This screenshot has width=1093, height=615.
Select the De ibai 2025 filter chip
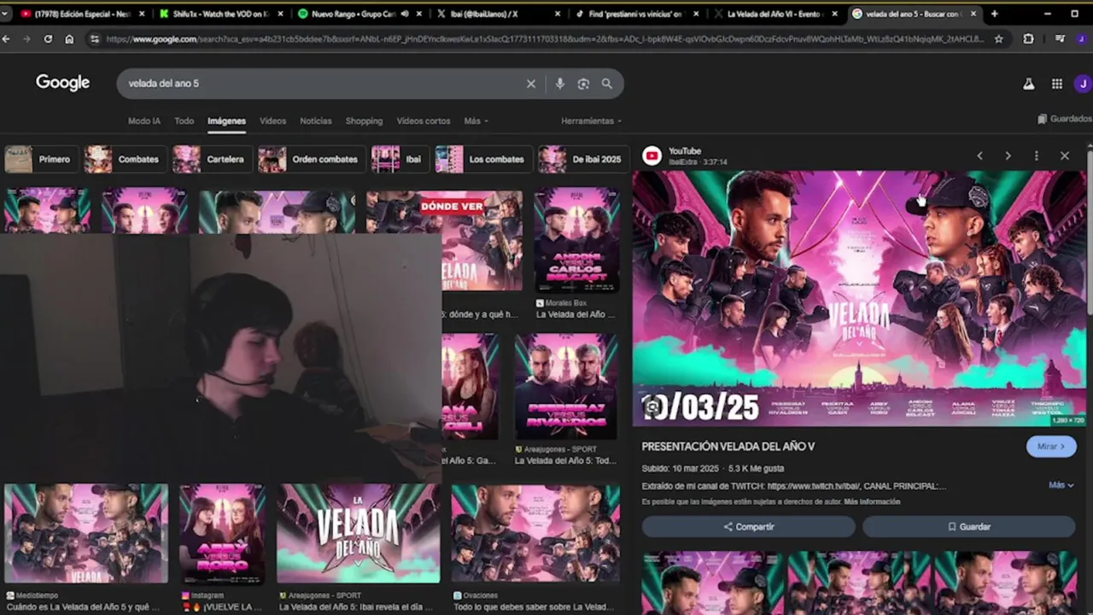point(583,159)
